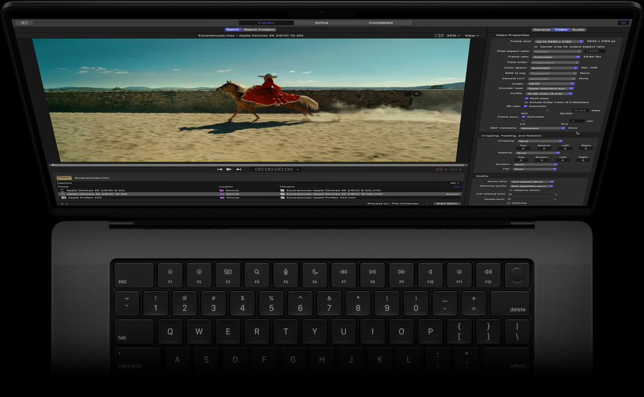The height and width of the screenshot is (397, 644).
Task: Step to the next frame in the preview
Action: pyautogui.click(x=238, y=169)
